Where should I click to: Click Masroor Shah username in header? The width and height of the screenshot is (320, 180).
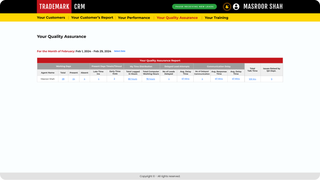click(263, 7)
